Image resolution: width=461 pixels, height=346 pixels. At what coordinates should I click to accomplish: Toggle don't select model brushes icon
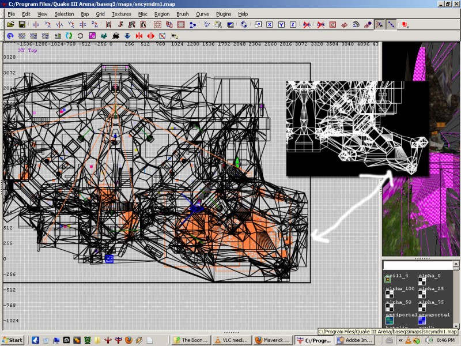click(307, 25)
